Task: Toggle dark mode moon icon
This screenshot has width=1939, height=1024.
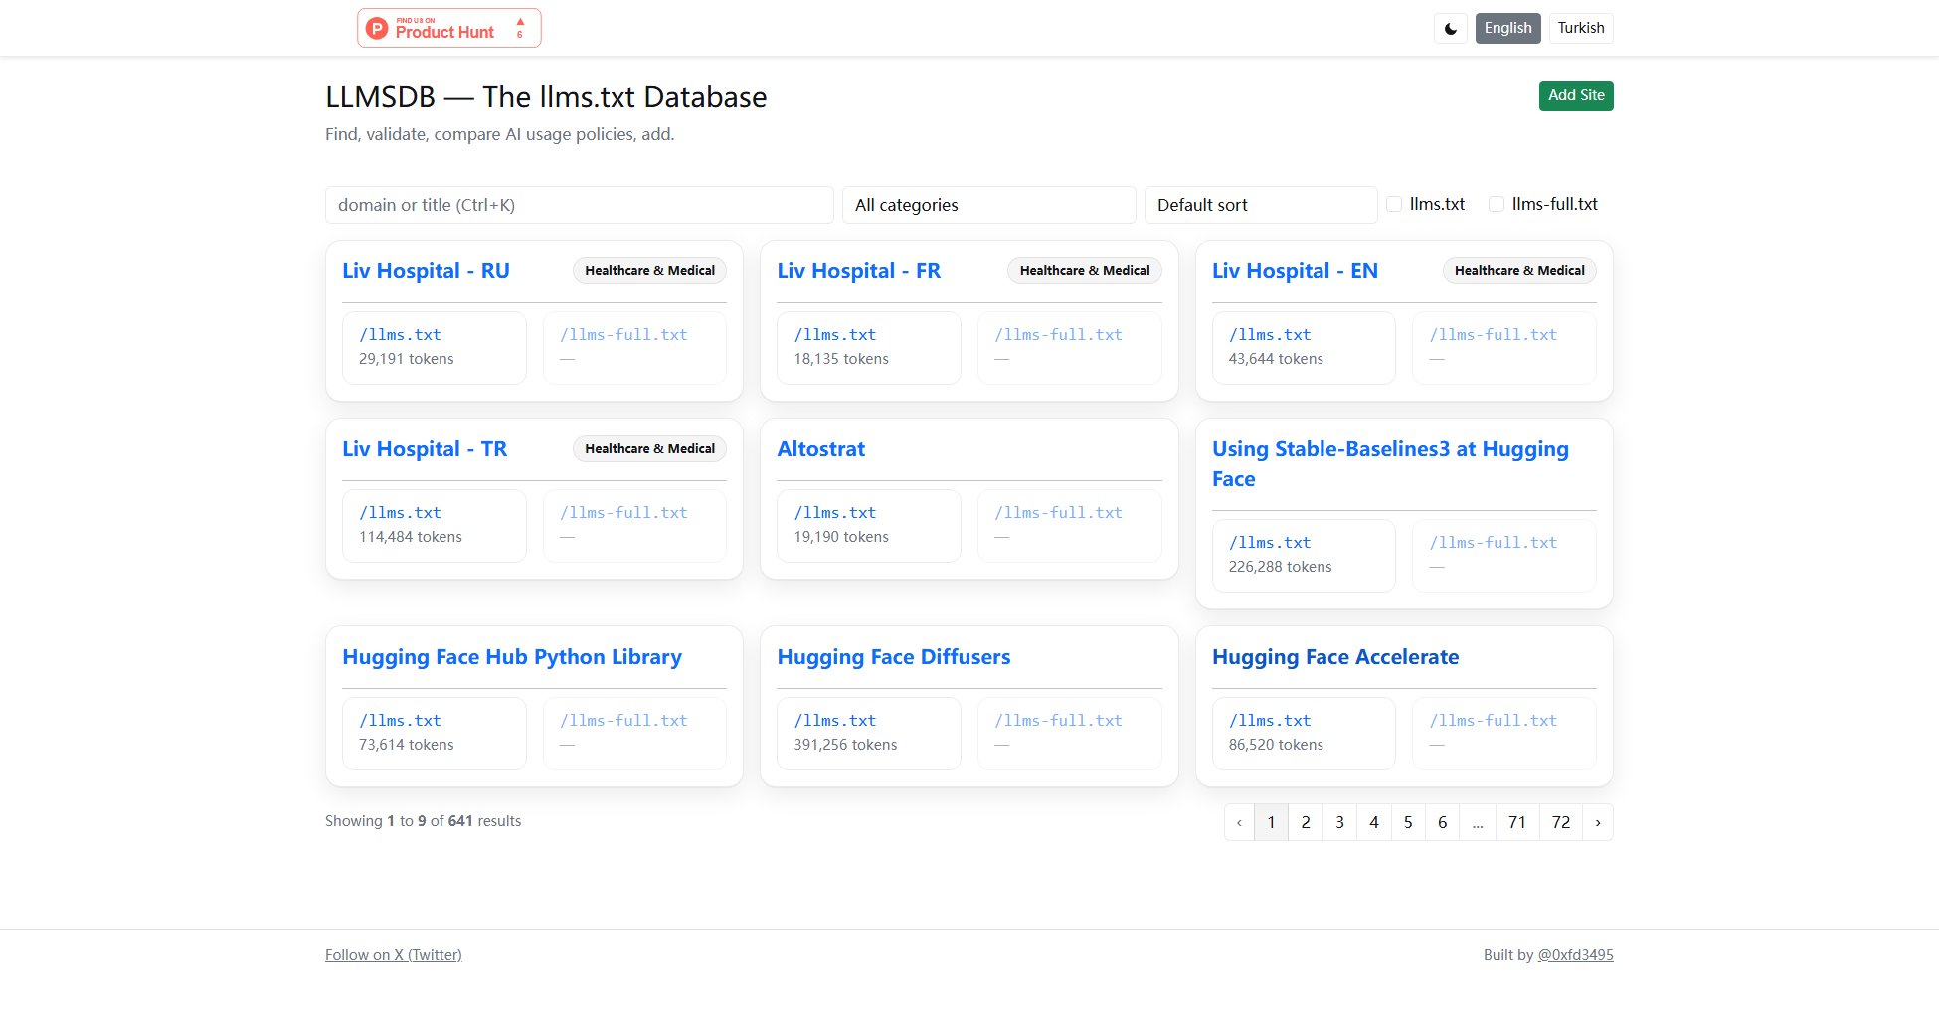Action: tap(1451, 28)
